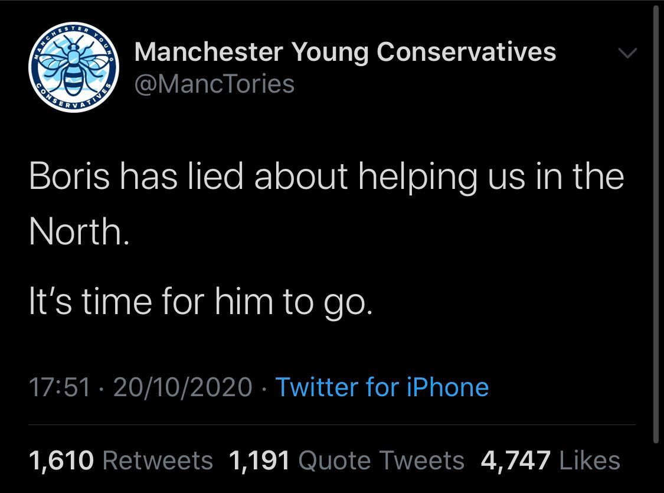Image resolution: width=664 pixels, height=493 pixels.
Task: Click the Manchester Young Conservatives display name
Action: click(x=345, y=52)
